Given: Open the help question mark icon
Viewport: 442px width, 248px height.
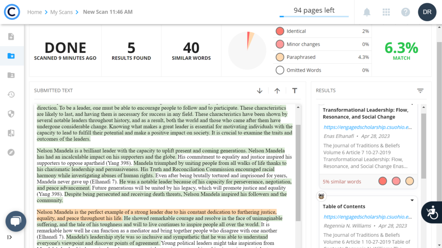Looking at the screenshot, I should (x=405, y=12).
